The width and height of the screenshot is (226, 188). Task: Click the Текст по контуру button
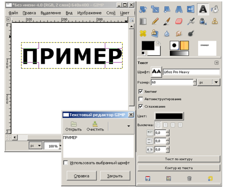point(179,159)
